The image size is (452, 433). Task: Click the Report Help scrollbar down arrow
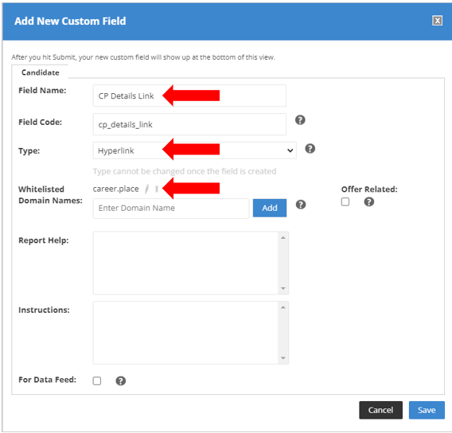point(283,288)
